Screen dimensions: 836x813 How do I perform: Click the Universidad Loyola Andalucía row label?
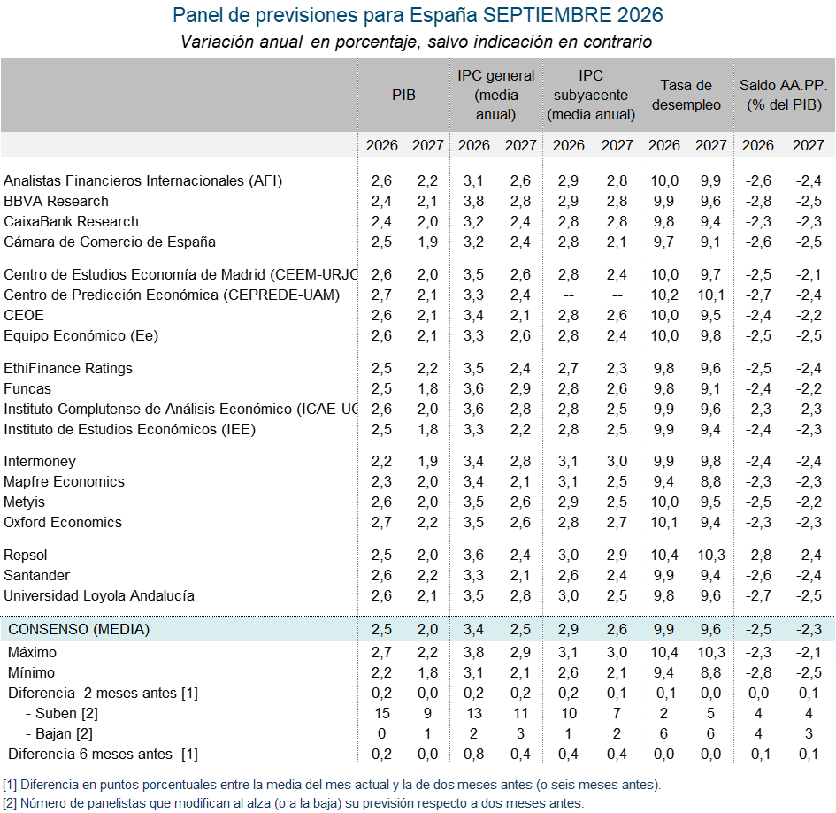(99, 595)
